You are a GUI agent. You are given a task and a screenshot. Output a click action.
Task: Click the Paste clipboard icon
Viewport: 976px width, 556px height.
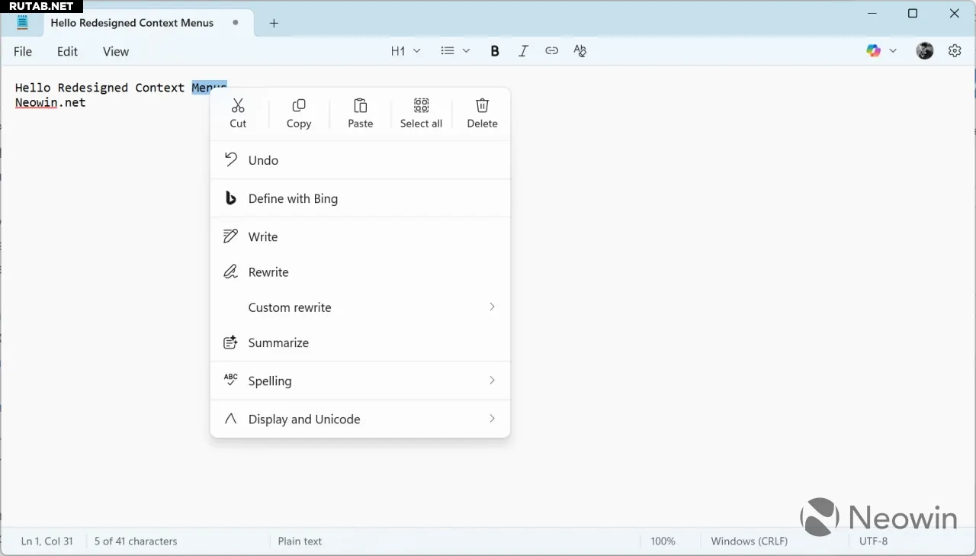click(361, 105)
